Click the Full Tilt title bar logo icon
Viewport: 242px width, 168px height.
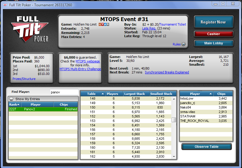(5, 5)
